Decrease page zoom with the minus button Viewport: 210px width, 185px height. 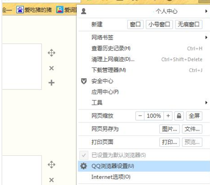click(x=140, y=116)
